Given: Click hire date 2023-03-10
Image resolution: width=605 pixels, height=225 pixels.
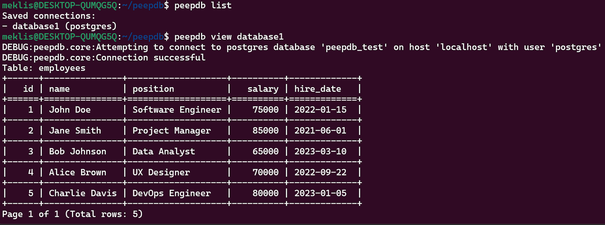Looking at the screenshot, I should coord(320,151).
